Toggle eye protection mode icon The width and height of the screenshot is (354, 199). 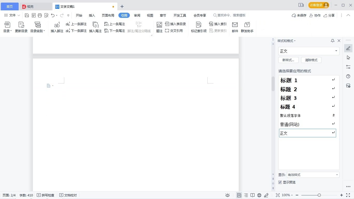pyautogui.click(x=228, y=195)
